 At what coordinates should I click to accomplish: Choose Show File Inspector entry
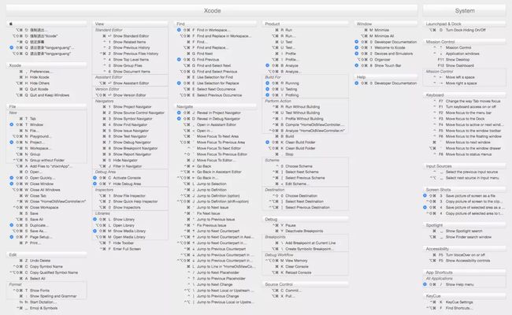pos(129,196)
